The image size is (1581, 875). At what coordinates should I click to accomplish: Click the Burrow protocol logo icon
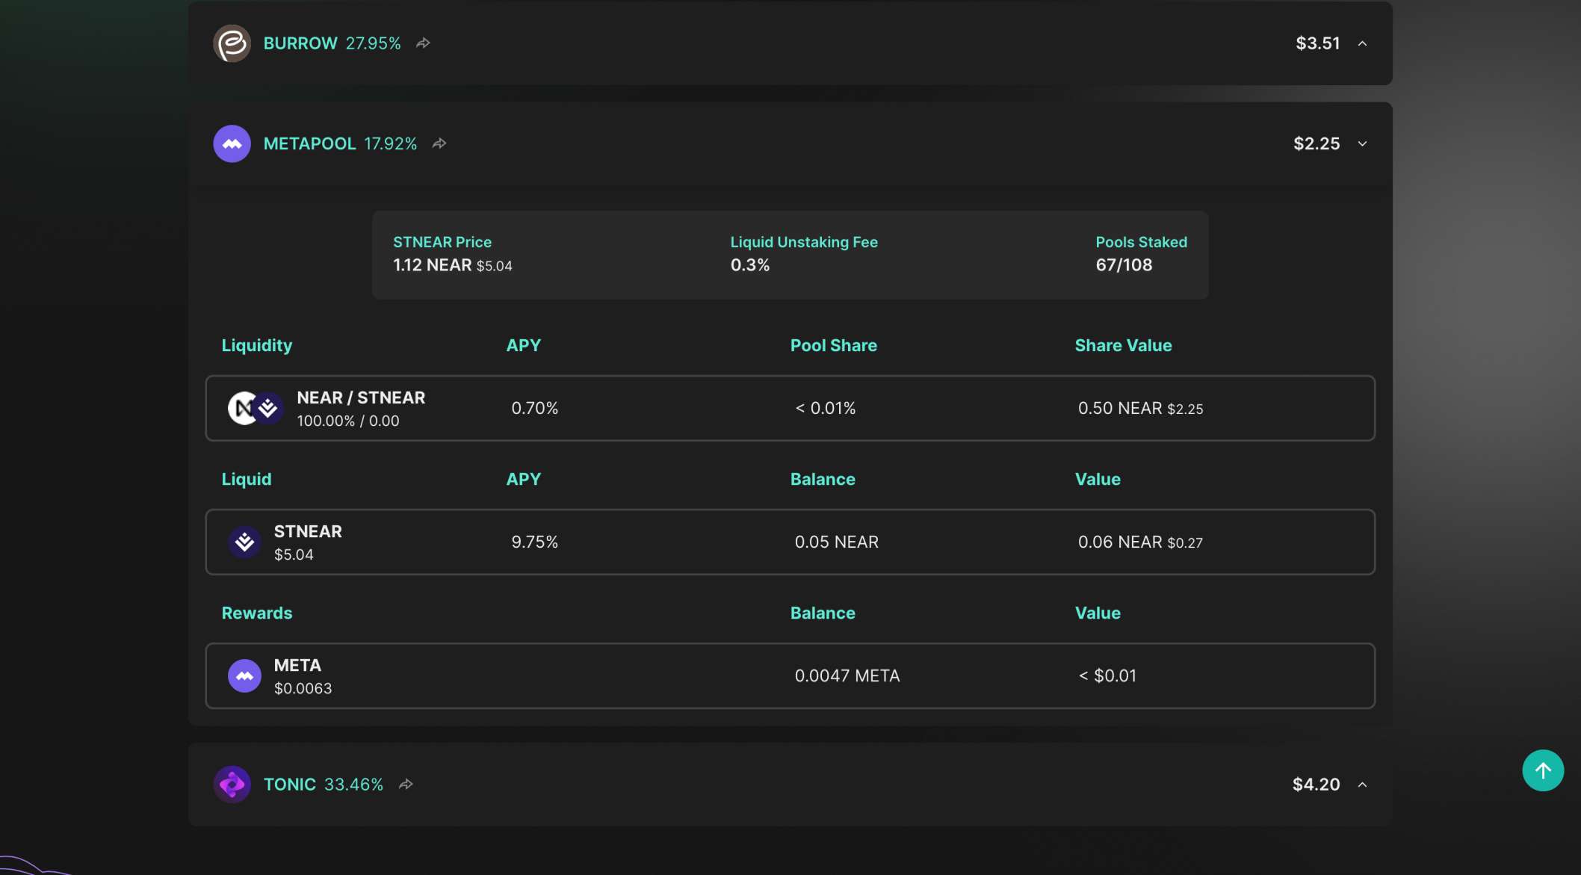click(x=232, y=43)
